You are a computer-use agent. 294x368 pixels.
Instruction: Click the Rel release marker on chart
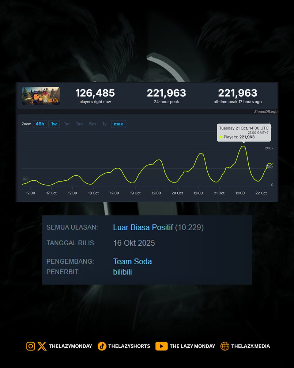(25, 179)
